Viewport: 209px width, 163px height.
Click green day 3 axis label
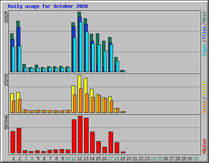click(x=26, y=159)
